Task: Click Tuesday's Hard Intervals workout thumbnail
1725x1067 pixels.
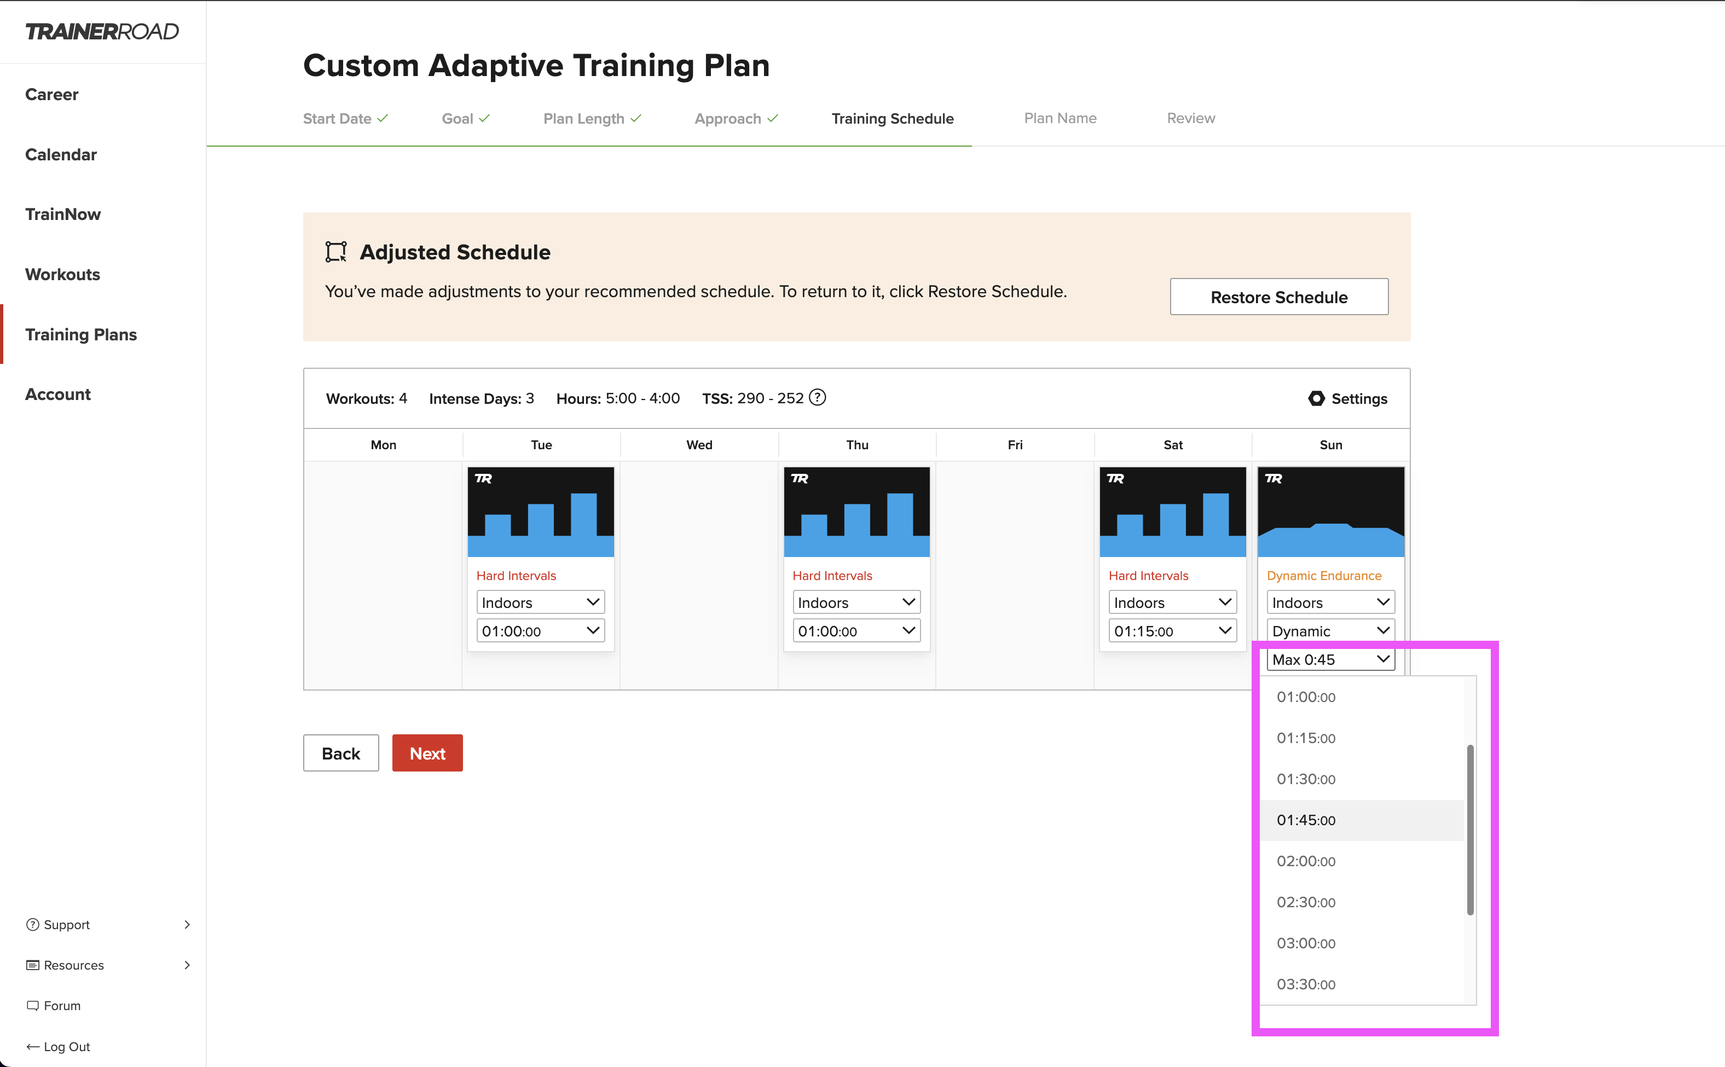Action: click(x=541, y=512)
